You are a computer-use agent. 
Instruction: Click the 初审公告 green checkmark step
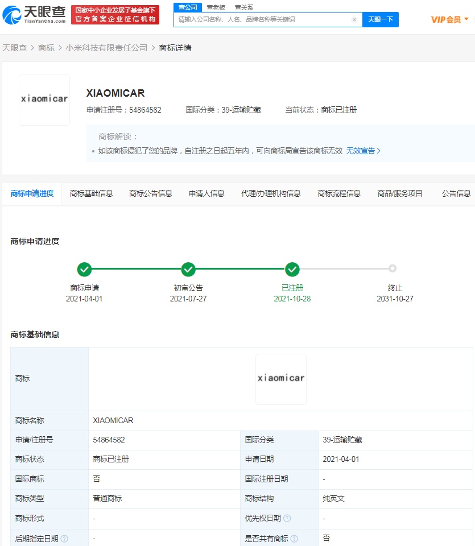188,269
